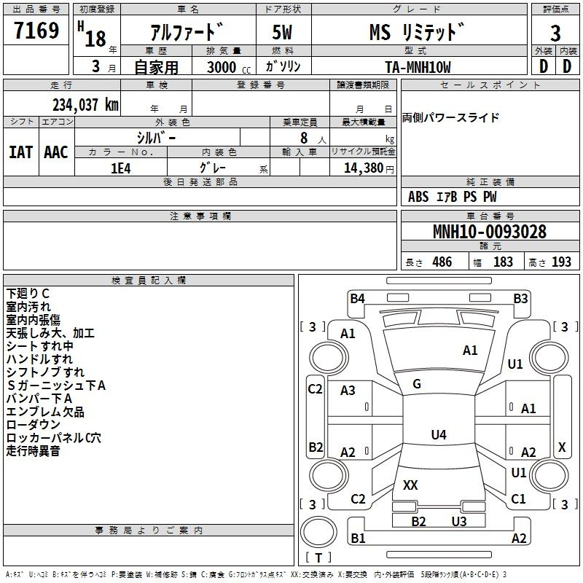Select the B4 front bumper corner mark
Viewport: 583px width, 583px height.
tap(357, 299)
